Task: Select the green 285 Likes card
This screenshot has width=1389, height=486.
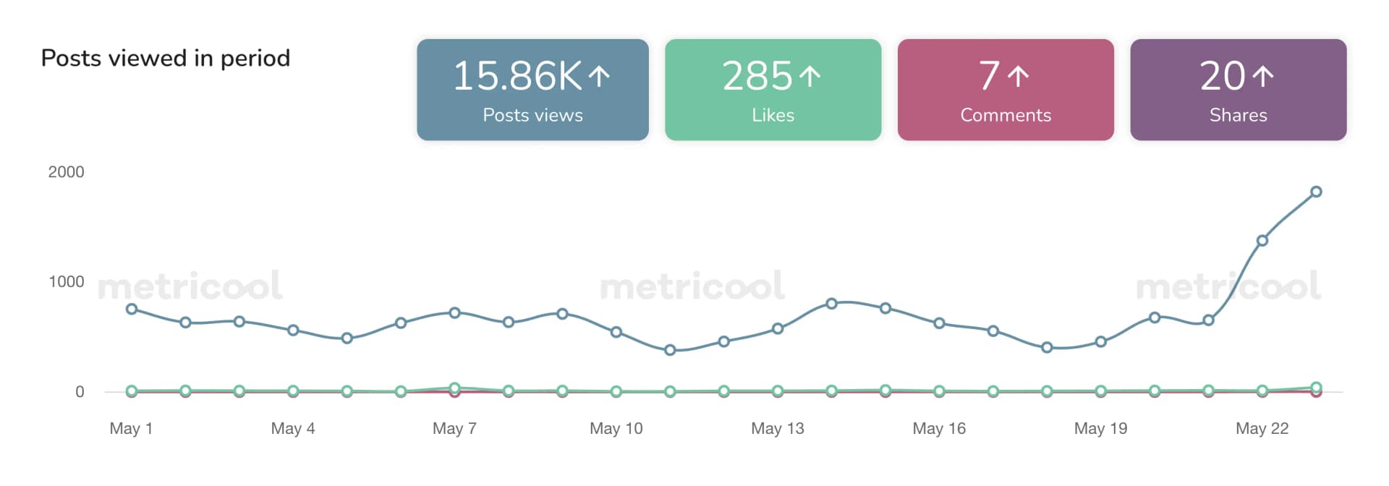Action: [x=773, y=90]
